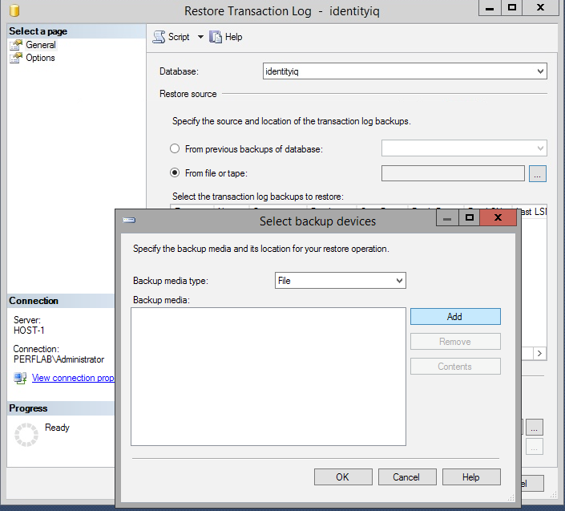Click the progress spinner icon
Screen dimensions: 565x511
26,435
